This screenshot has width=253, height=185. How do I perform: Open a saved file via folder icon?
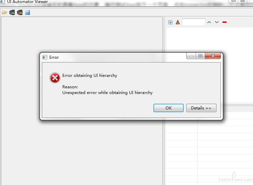[x=4, y=12]
